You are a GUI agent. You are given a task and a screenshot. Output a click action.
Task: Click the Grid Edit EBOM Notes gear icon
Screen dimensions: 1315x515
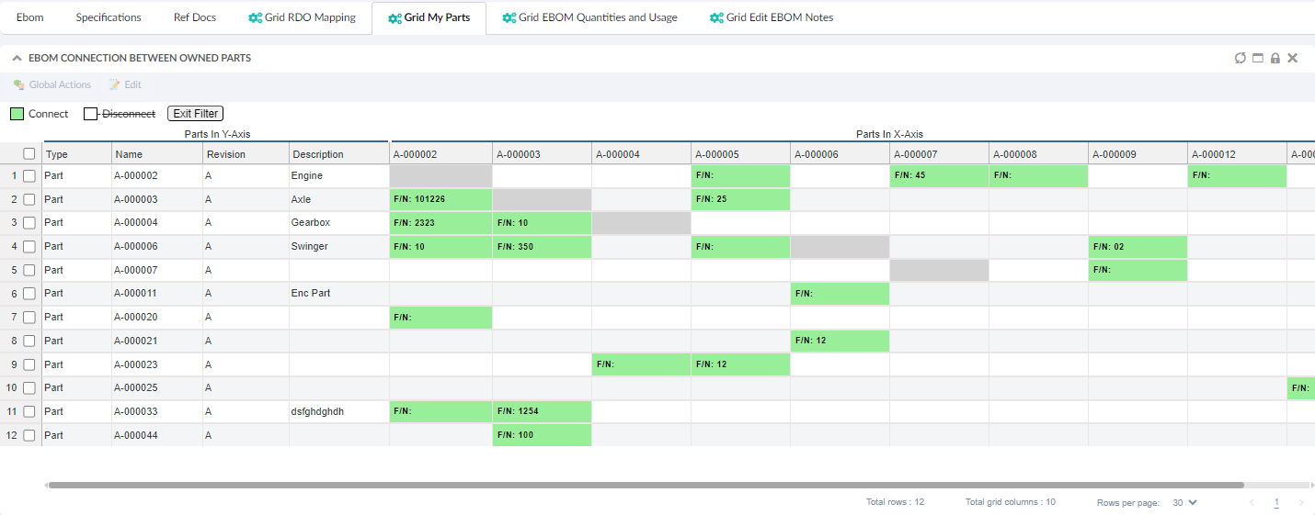click(716, 17)
